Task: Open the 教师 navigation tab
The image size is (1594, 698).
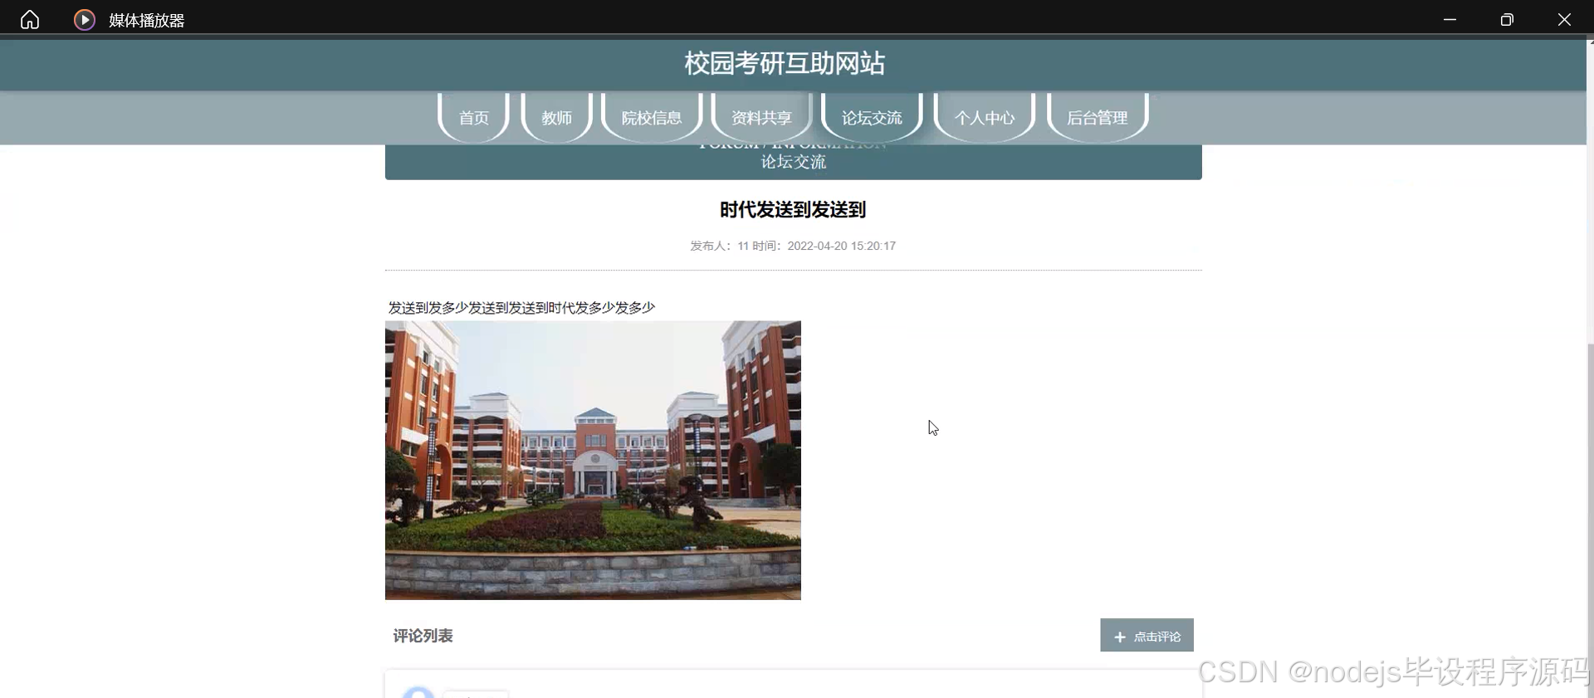Action: pyautogui.click(x=556, y=118)
